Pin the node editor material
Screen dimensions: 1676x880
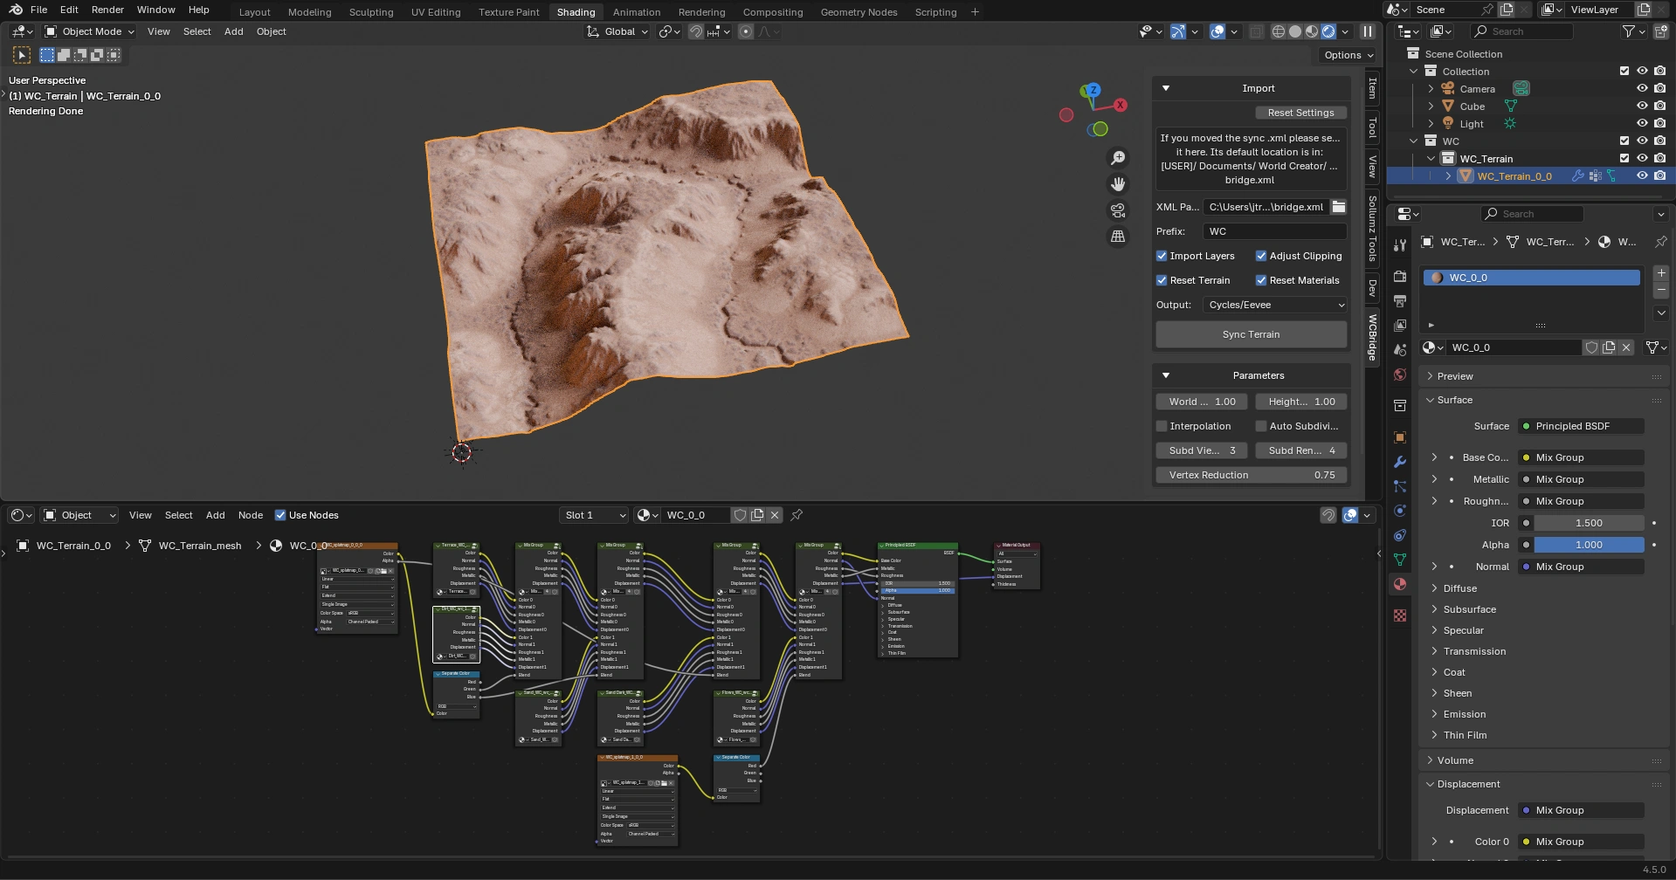tap(797, 515)
